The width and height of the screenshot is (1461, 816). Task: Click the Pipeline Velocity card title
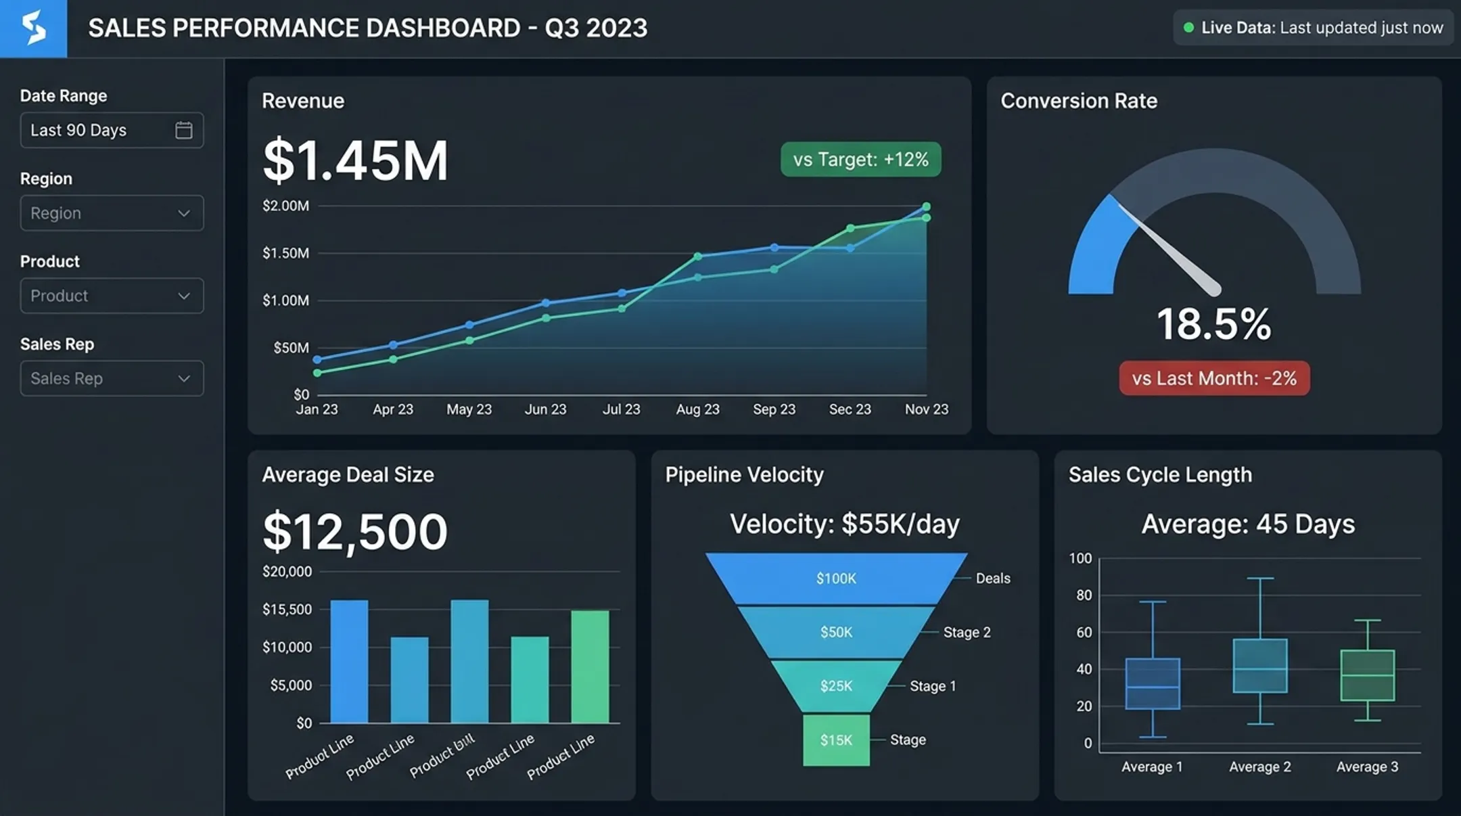[744, 475]
